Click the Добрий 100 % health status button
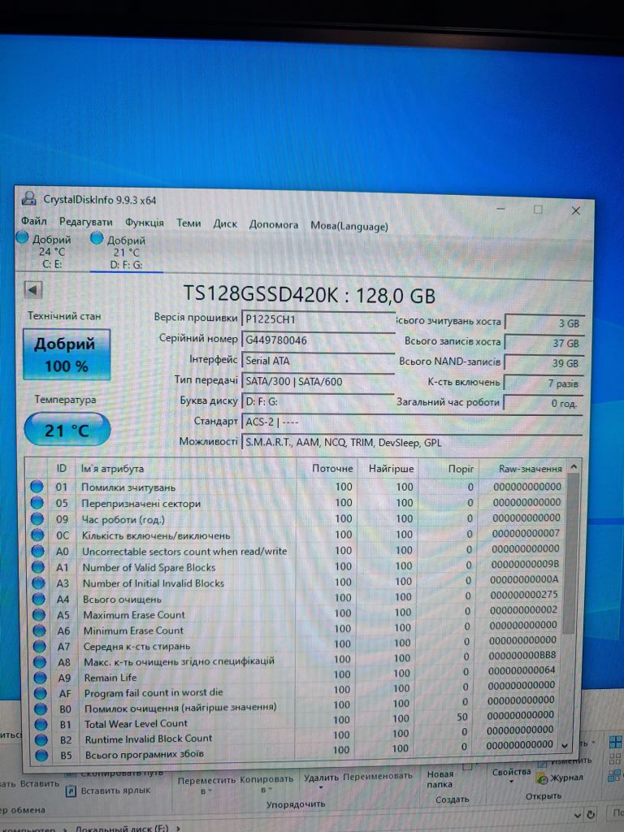 coord(67,354)
